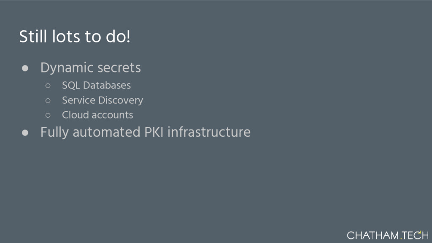Image resolution: width=432 pixels, height=243 pixels.
Task: Click the Dynamic secrets bullet text
Action: tap(90, 67)
